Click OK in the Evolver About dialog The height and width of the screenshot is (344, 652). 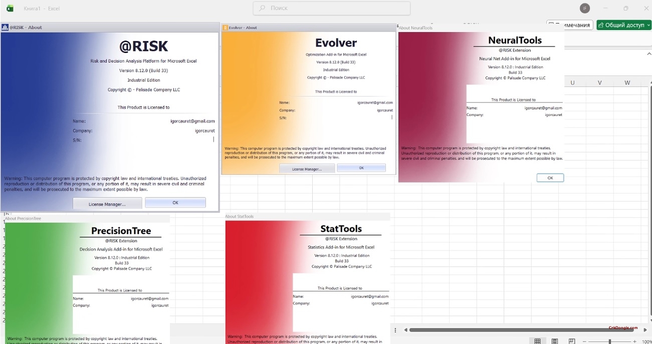[x=361, y=168]
